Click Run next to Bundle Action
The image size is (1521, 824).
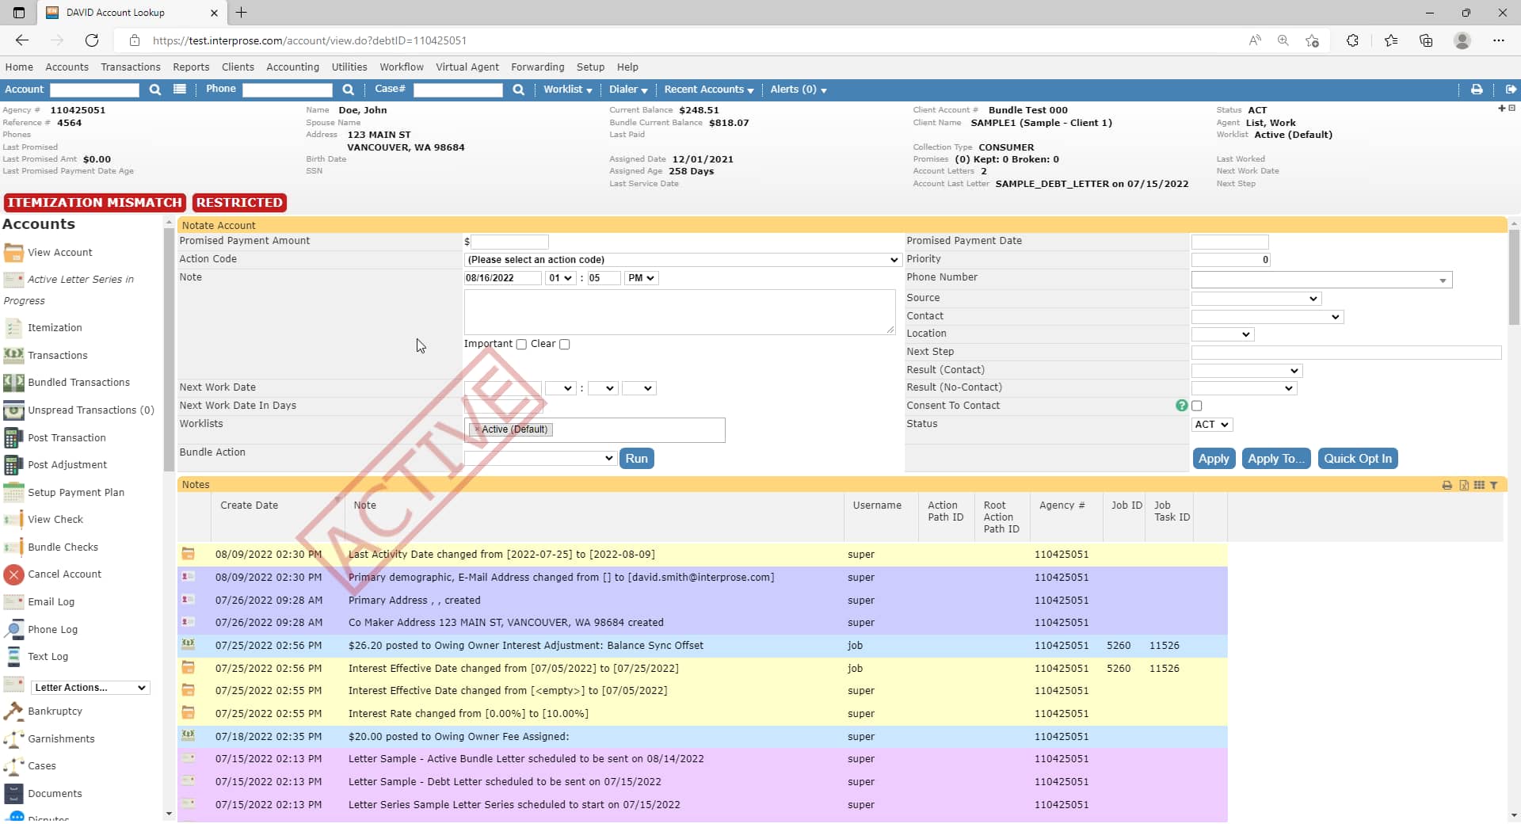(637, 458)
